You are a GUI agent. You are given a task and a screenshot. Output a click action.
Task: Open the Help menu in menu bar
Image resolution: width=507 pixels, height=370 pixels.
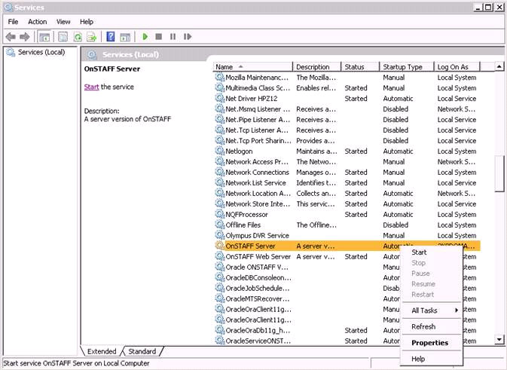click(87, 22)
